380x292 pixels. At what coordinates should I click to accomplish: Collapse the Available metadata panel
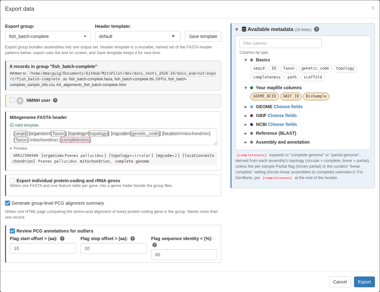tap(237, 29)
